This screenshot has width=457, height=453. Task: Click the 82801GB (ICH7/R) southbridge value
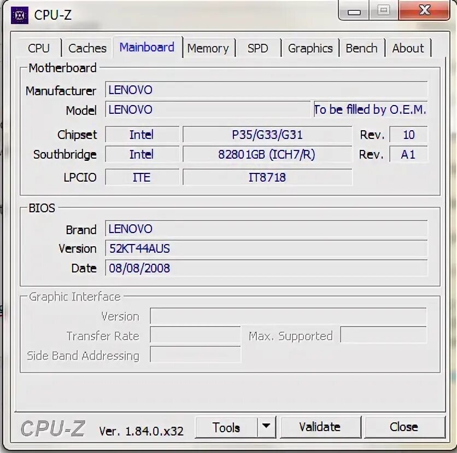click(x=267, y=154)
